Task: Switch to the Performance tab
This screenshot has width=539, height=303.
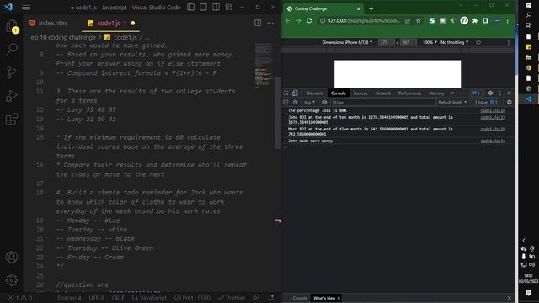Action: 409,93
